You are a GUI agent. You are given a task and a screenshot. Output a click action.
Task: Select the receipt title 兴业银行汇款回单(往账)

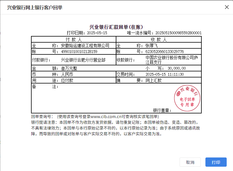(x=116, y=27)
